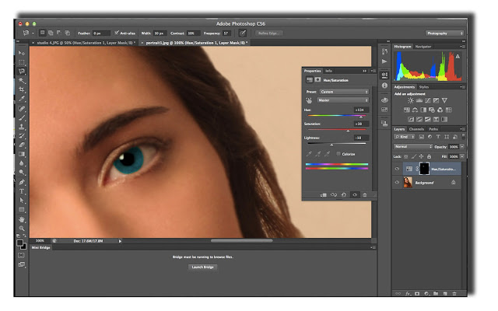Click the Hue/Saturation layer mask thumbnail
Viewport: 498px width, 311px height.
click(x=424, y=169)
